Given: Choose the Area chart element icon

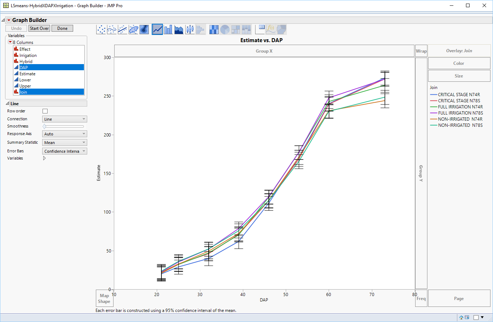Looking at the screenshot, I should click(179, 30).
